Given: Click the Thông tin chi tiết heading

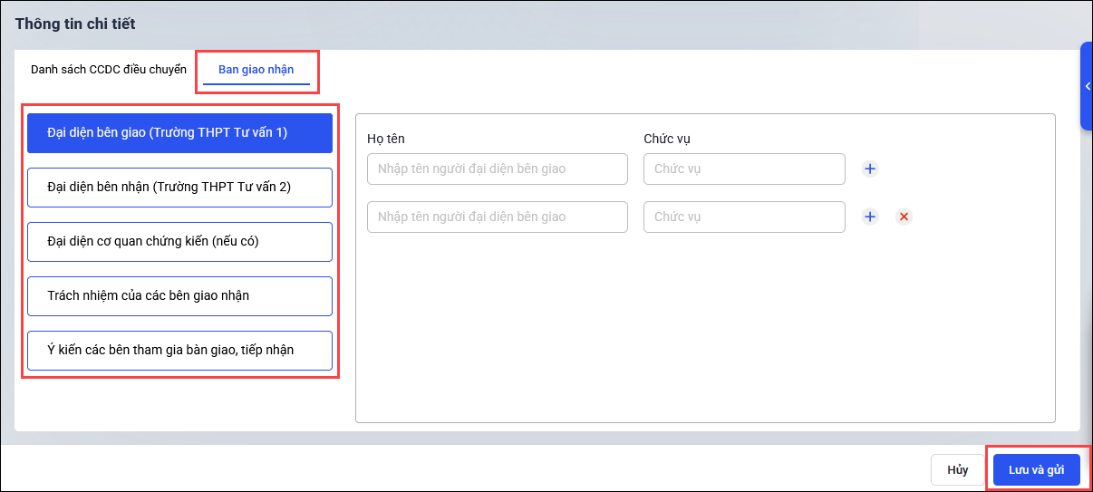Looking at the screenshot, I should [x=75, y=24].
